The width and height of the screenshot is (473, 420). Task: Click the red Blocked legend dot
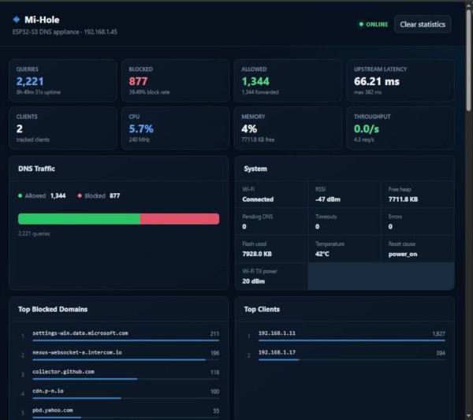pos(80,195)
